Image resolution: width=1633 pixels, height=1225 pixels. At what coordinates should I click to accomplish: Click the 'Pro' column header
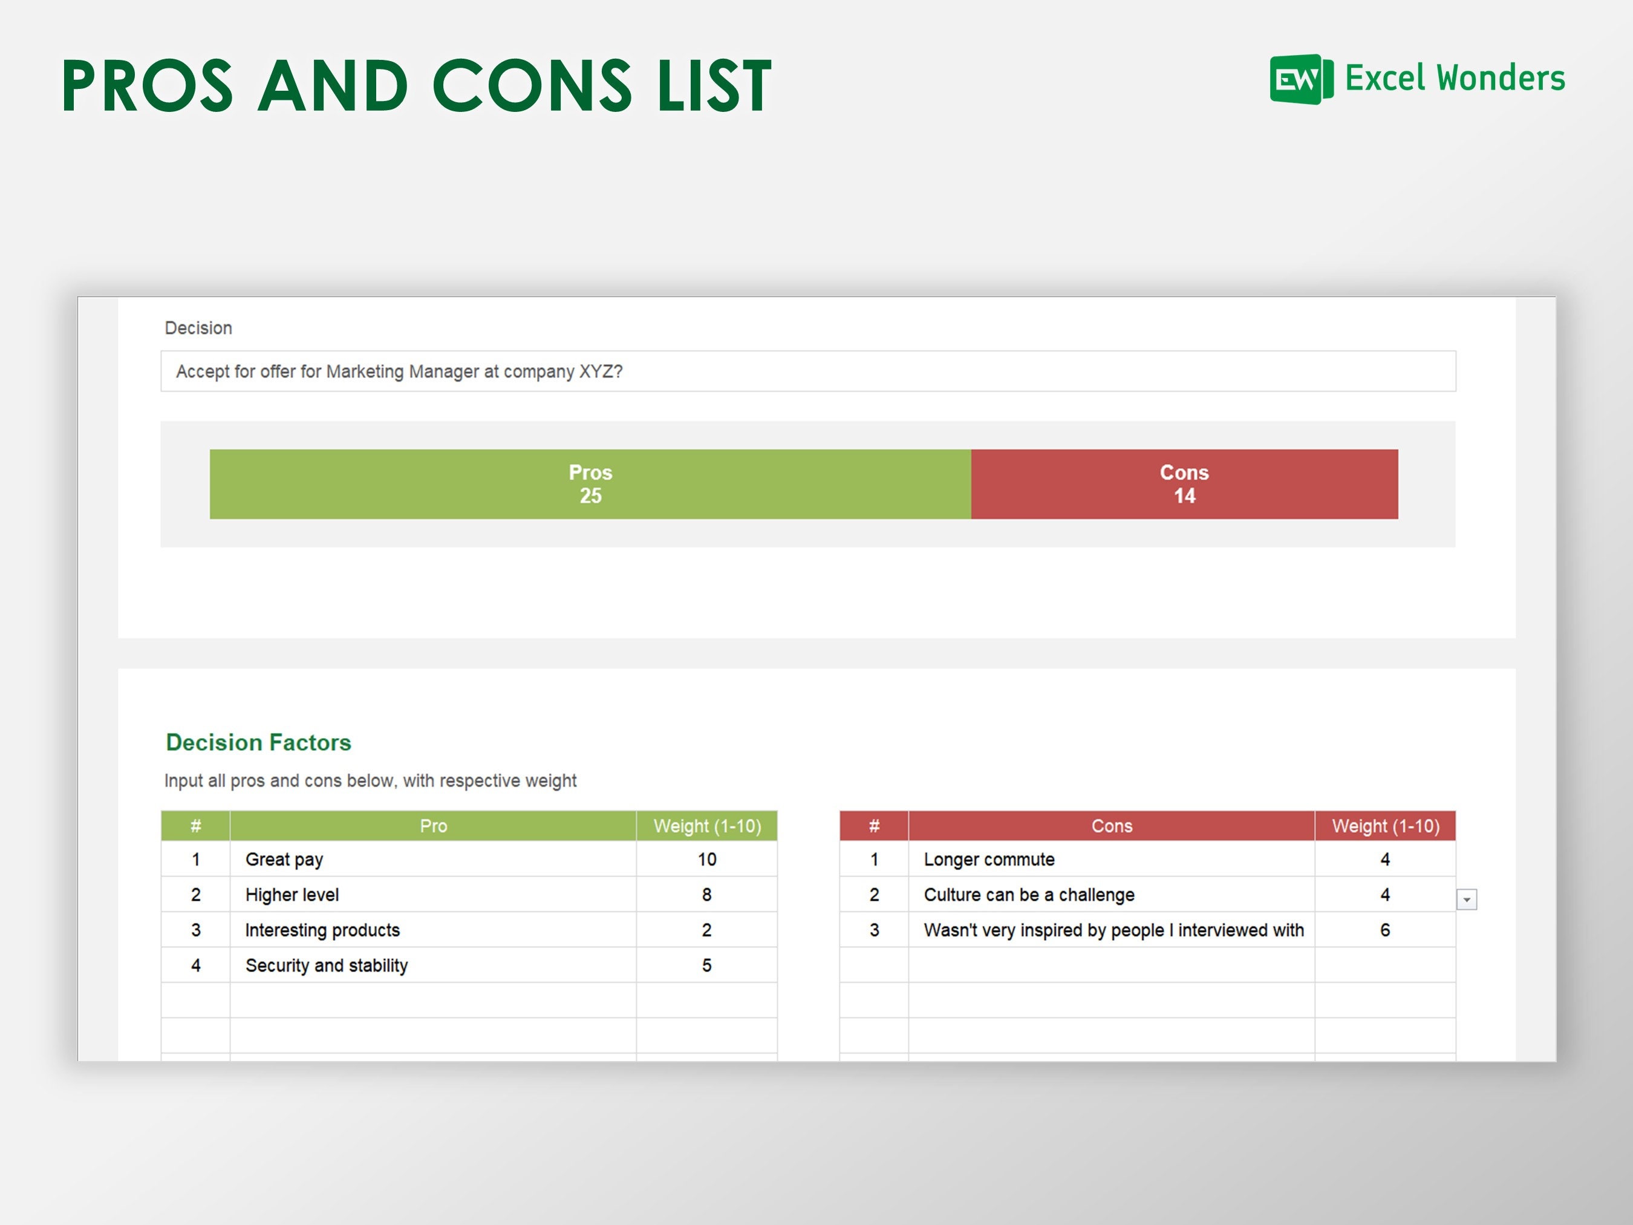click(434, 826)
